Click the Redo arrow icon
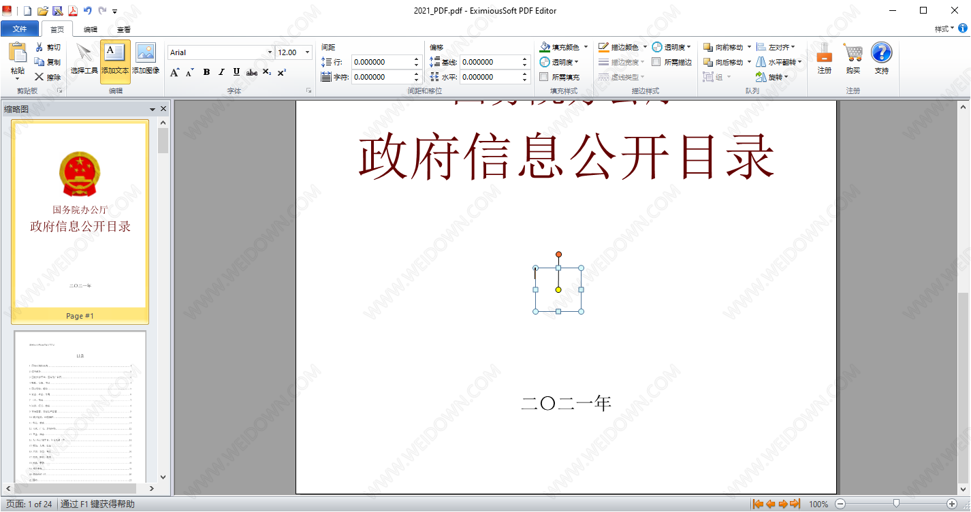The image size is (971, 512). click(x=102, y=11)
